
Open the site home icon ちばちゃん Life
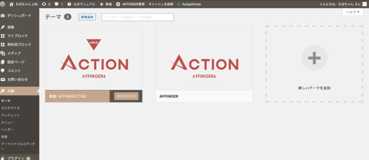pyautogui.click(x=11, y=4)
